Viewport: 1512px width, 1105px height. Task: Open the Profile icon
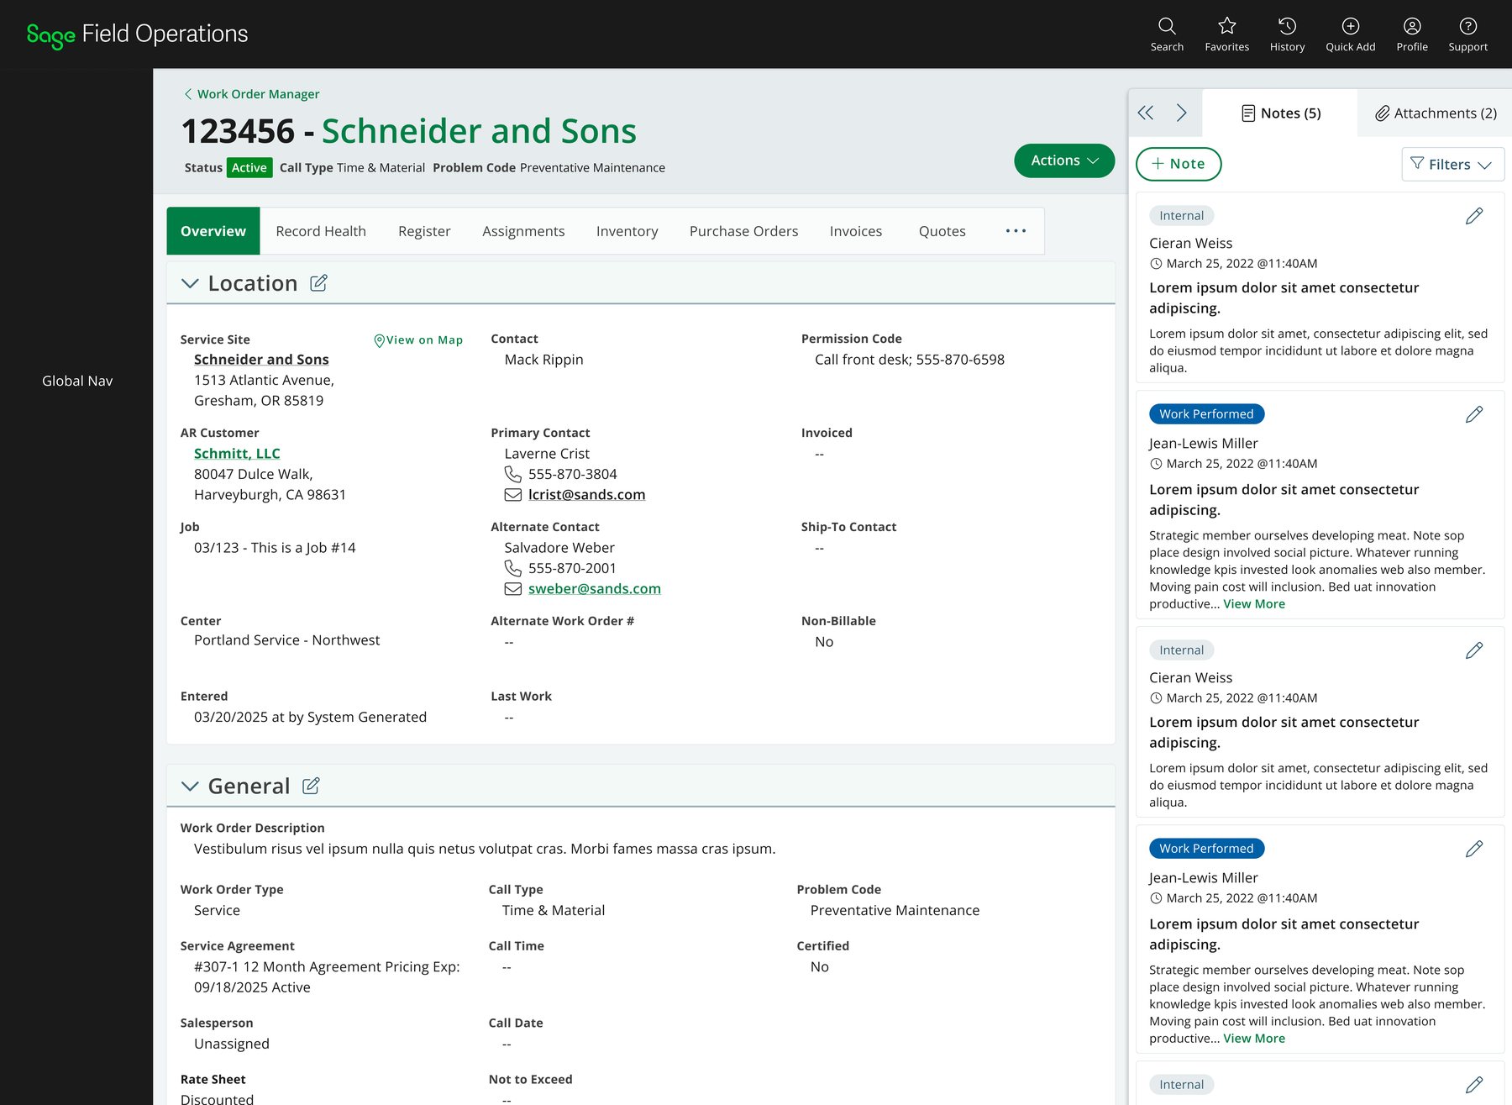point(1412,34)
